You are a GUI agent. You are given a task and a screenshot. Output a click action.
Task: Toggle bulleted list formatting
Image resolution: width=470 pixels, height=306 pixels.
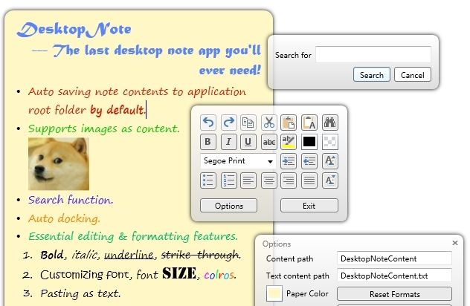[x=208, y=180]
